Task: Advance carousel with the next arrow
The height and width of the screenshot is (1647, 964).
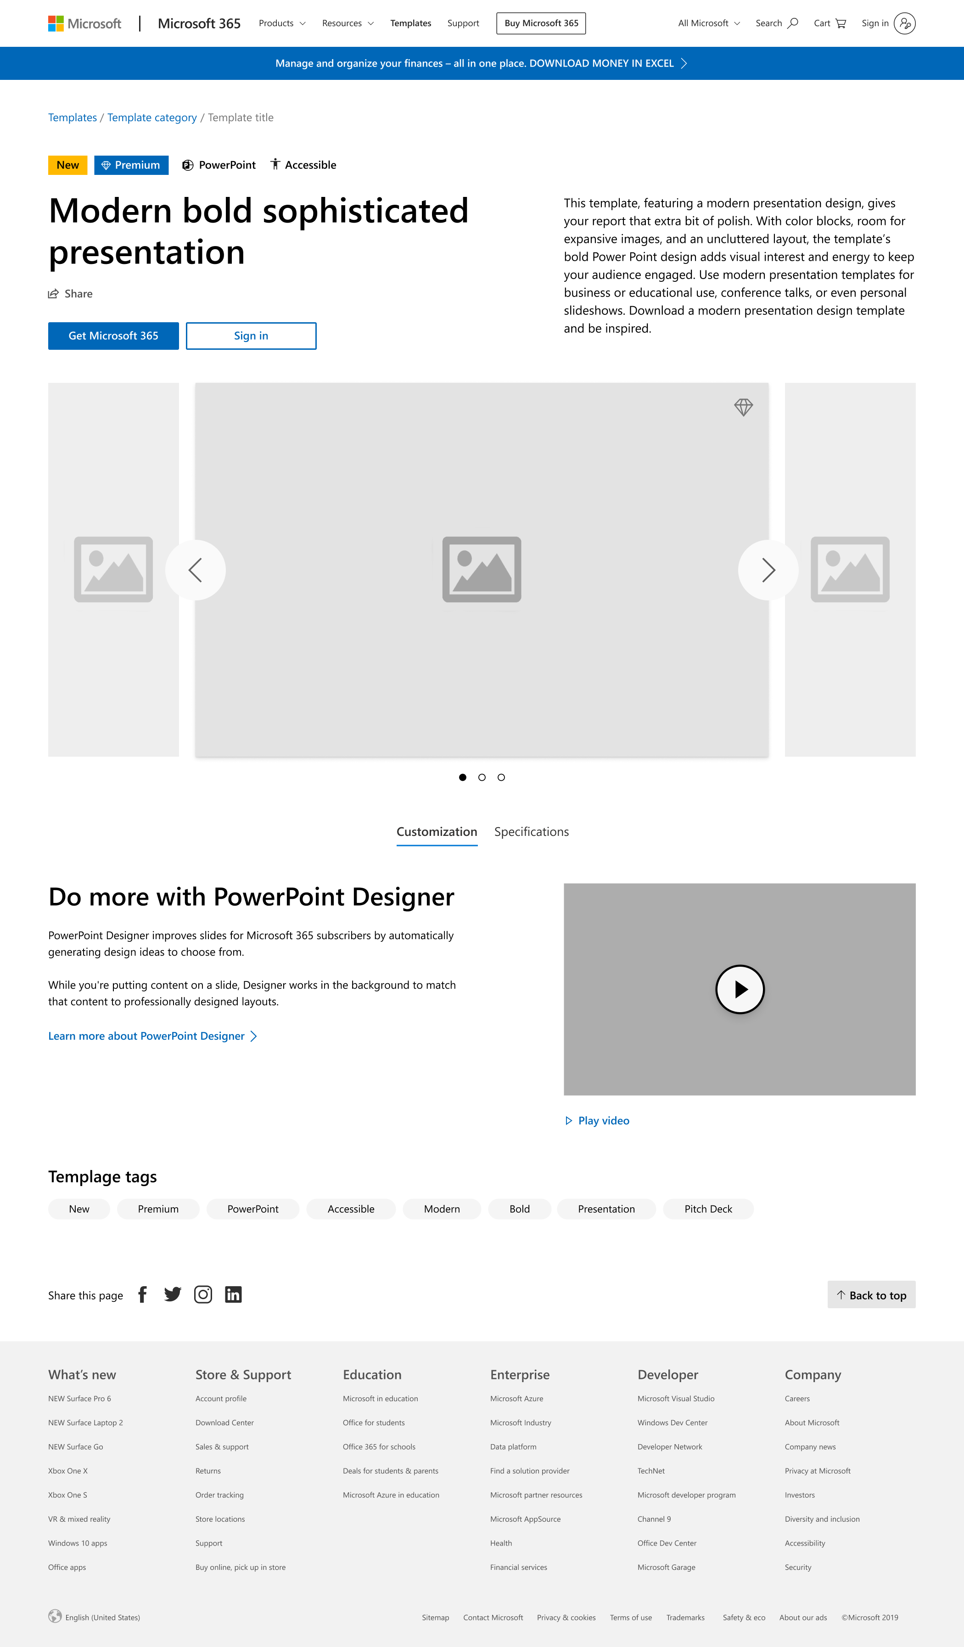Action: click(768, 570)
